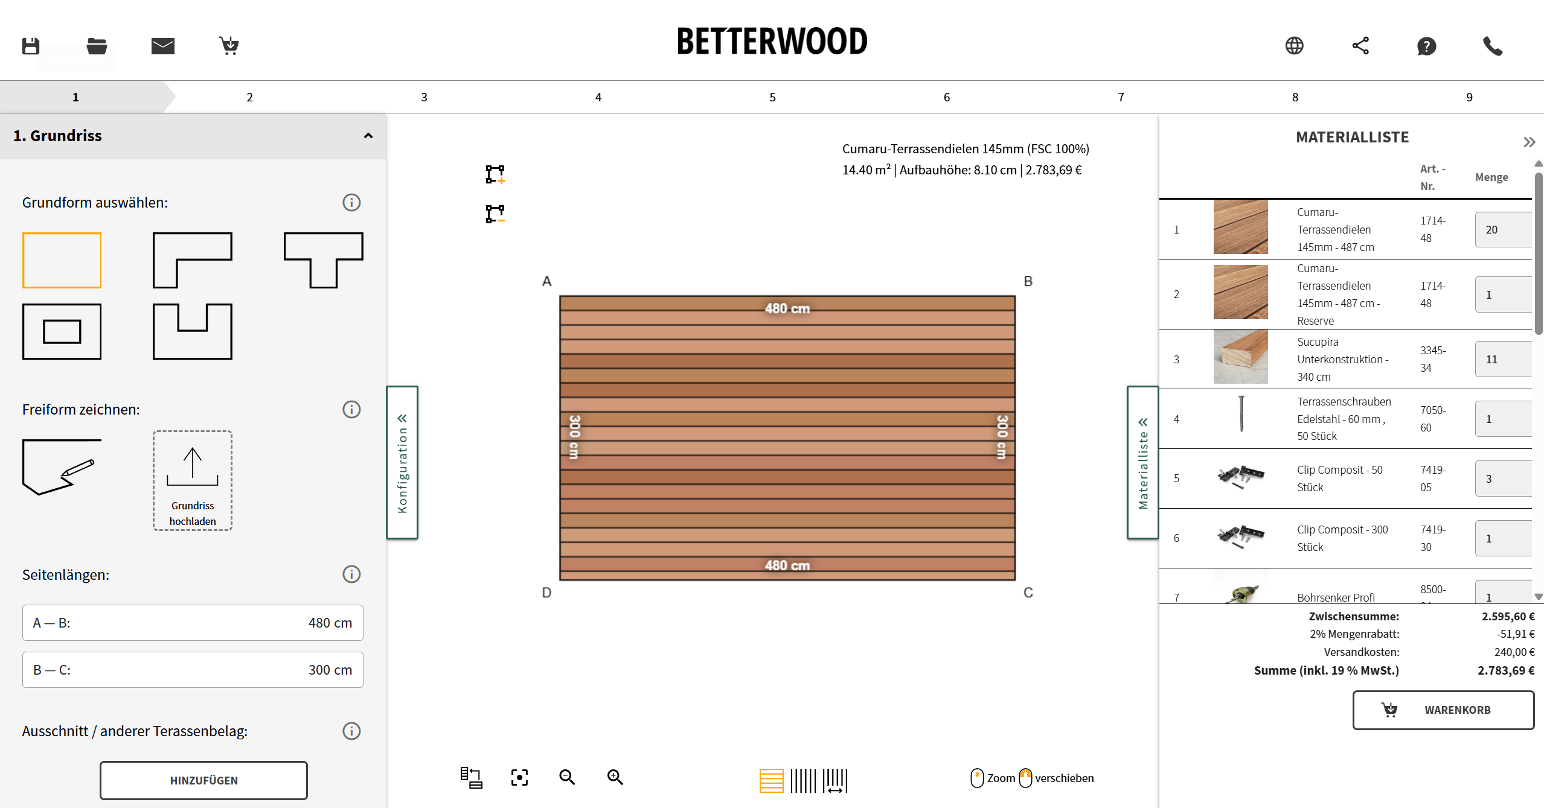Click Terrassenschrauben screw product thumbnail
The height and width of the screenshot is (808, 1544).
click(x=1240, y=414)
